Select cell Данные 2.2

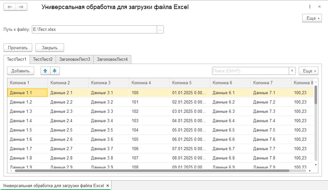click(68, 102)
